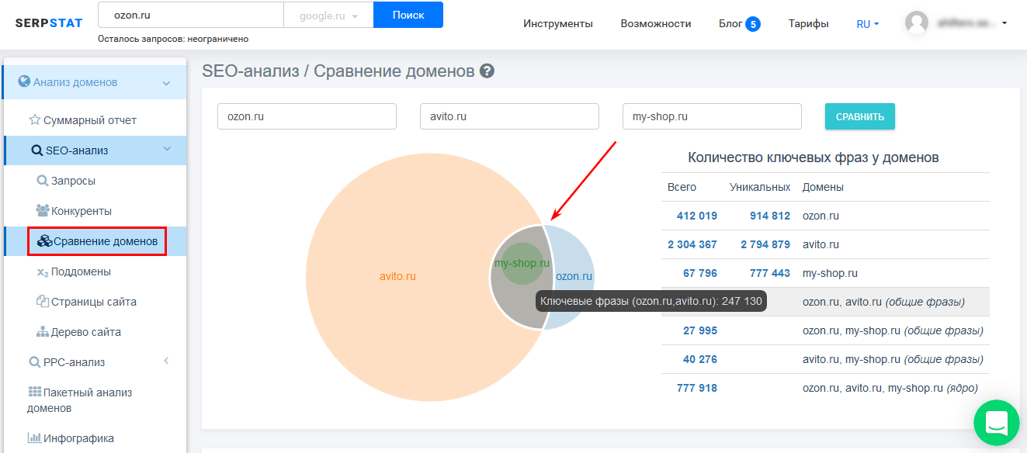Click the pages icon for Страницы сайта

click(x=43, y=302)
